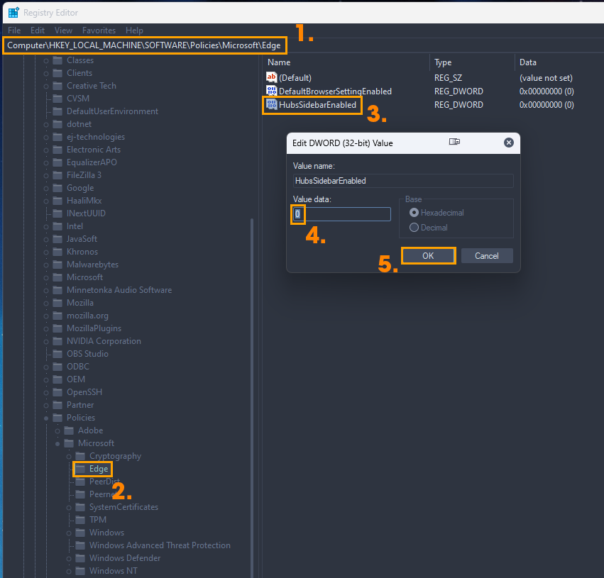Click the Value data input field
Image resolution: width=604 pixels, height=578 pixels.
pyautogui.click(x=341, y=214)
